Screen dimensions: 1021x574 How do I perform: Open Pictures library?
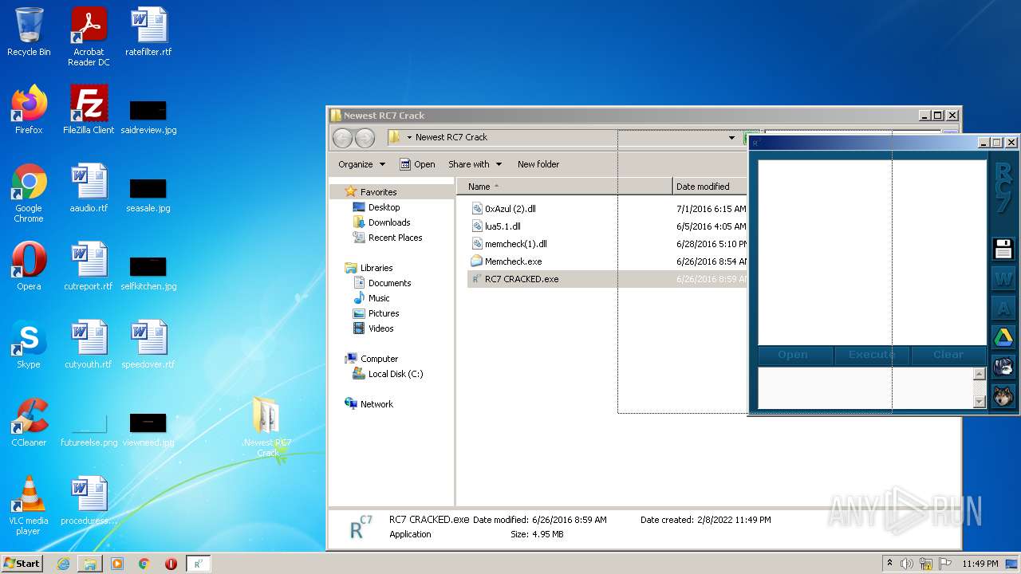click(384, 313)
